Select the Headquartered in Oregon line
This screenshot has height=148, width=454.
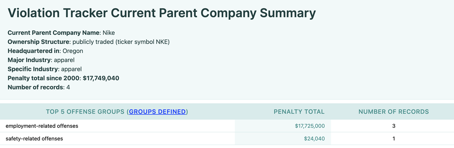coord(45,51)
